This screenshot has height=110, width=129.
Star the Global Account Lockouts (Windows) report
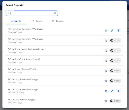[106, 41]
